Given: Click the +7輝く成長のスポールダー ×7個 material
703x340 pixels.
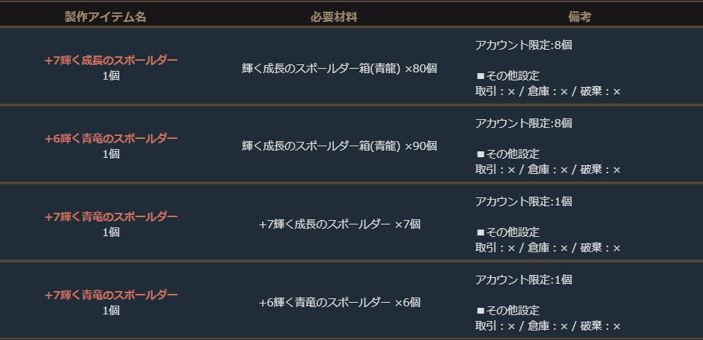Looking at the screenshot, I should tap(339, 224).
